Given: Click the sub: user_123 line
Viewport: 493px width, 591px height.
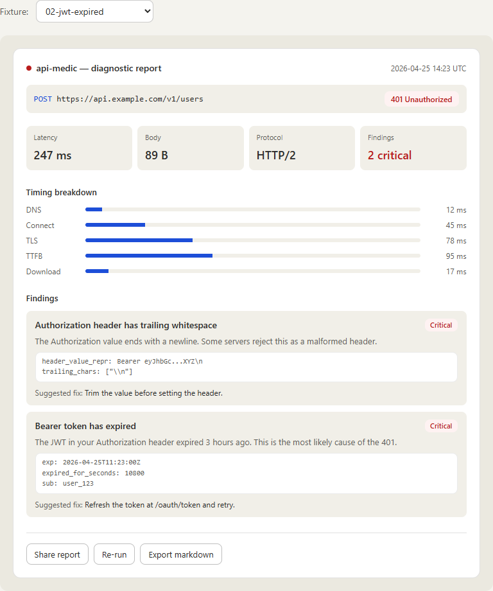Looking at the screenshot, I should tap(68, 483).
